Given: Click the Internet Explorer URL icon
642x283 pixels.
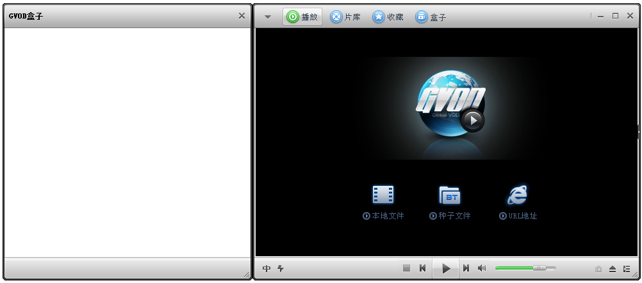Looking at the screenshot, I should [x=517, y=195].
